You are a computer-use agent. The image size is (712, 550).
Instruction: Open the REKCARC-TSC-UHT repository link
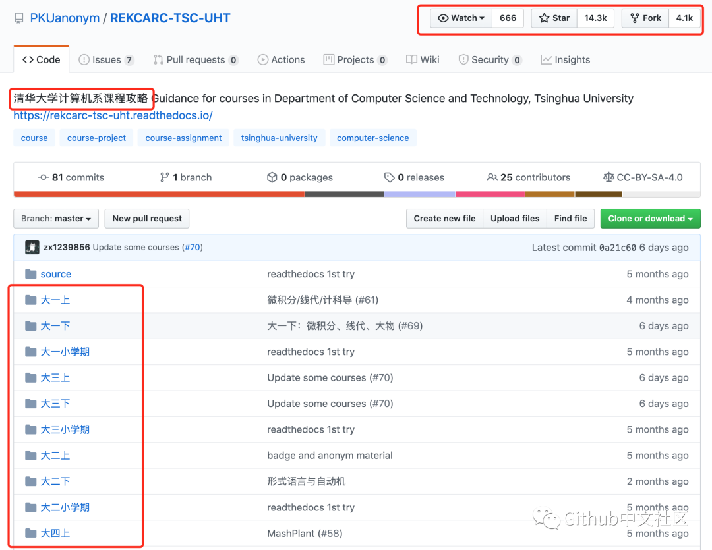point(170,18)
